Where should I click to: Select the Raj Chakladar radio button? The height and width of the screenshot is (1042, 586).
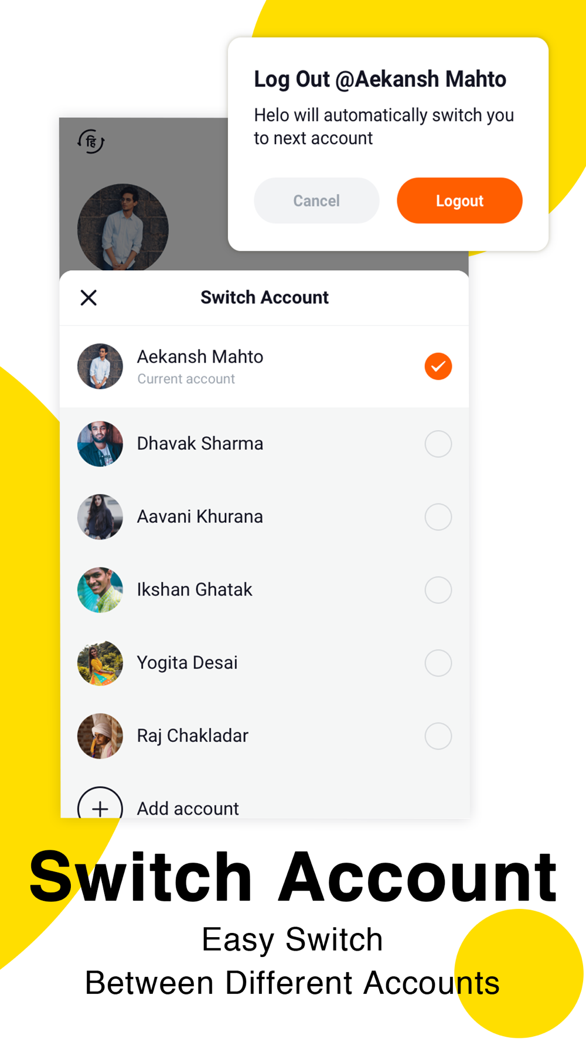click(x=438, y=736)
